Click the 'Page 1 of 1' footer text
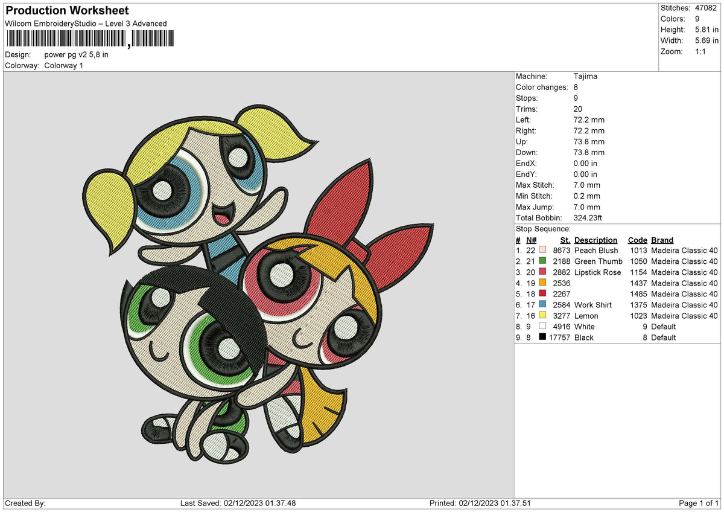Viewport: 724px width, 512px height. point(699,504)
